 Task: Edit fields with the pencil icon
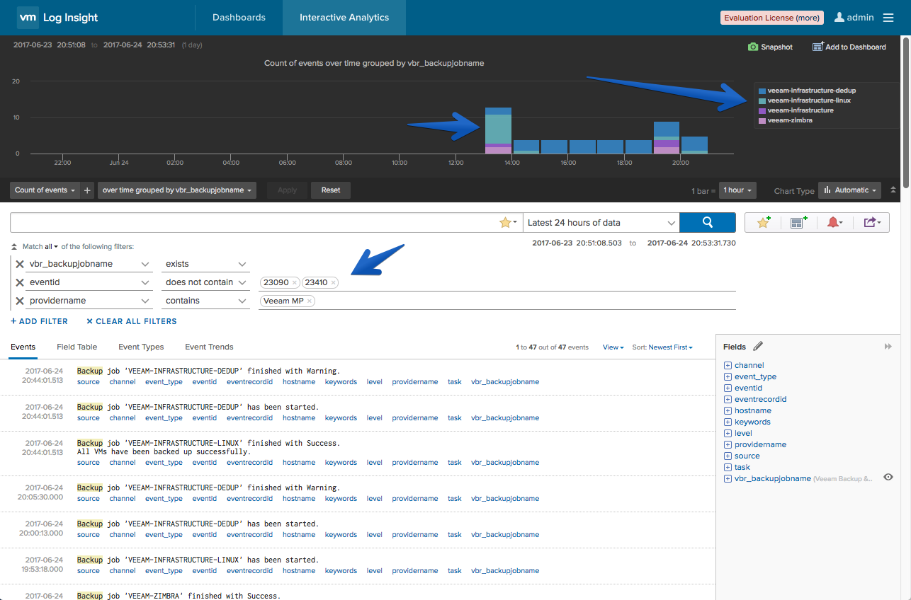(x=758, y=346)
